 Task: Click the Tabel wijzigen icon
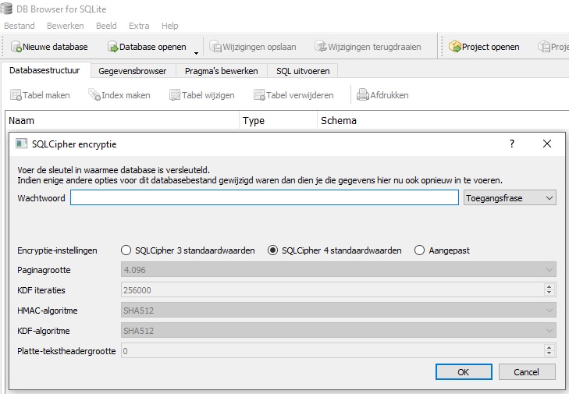(175, 95)
